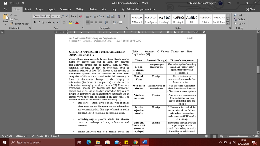Click the Numbering list icon

94,16
